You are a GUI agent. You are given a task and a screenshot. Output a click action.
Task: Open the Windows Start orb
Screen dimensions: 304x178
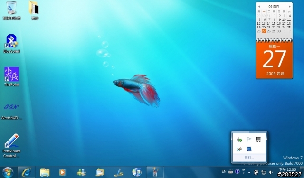click(x=8, y=172)
